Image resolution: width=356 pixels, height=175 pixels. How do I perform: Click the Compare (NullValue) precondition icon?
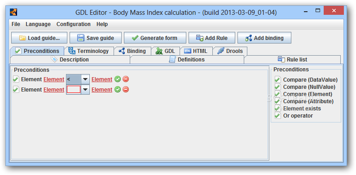pyautogui.click(x=277, y=87)
